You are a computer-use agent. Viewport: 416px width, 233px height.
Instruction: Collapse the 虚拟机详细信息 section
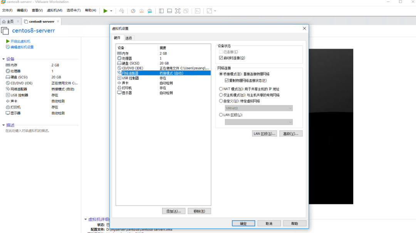click(86, 219)
